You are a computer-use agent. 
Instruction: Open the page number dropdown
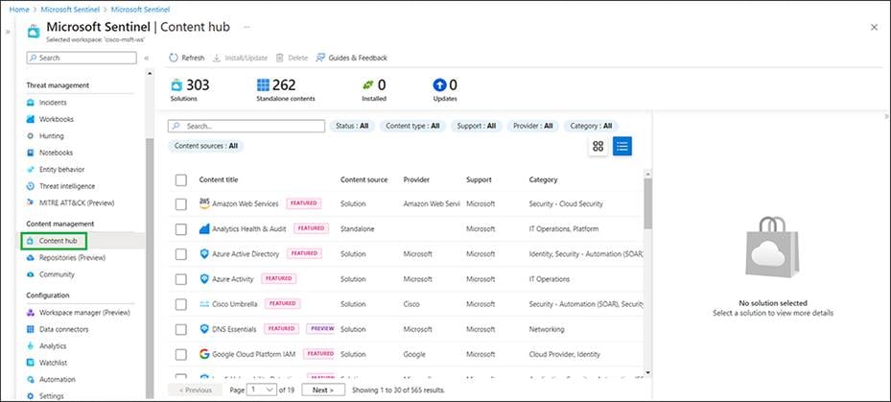[x=262, y=390]
